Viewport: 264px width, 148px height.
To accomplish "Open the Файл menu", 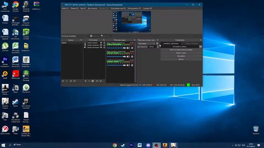I will [65, 8].
